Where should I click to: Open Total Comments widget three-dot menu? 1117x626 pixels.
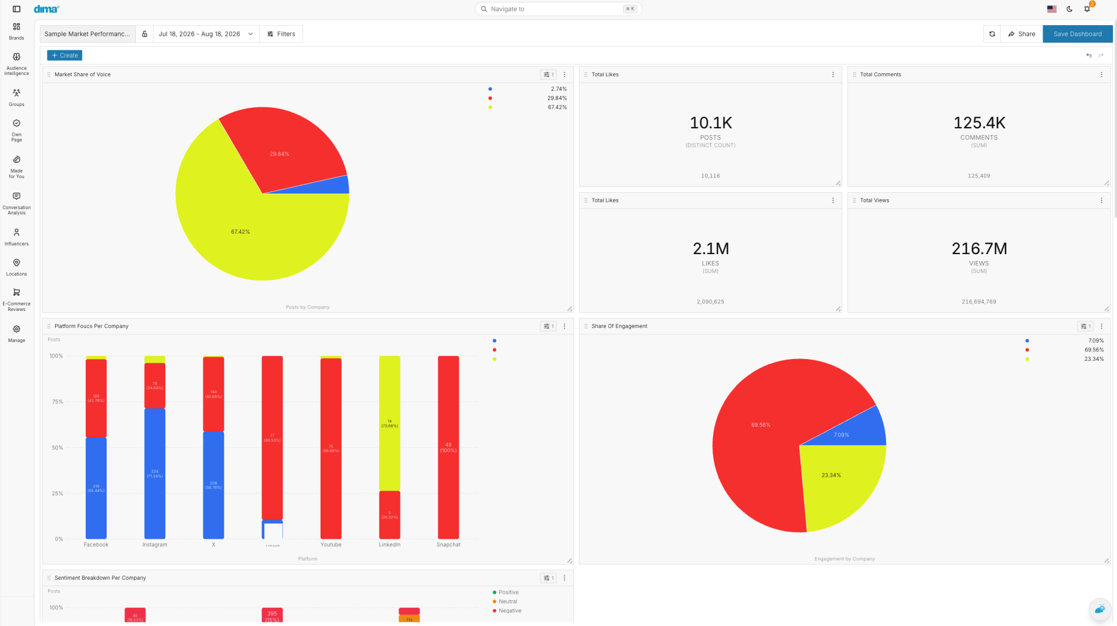(1101, 74)
